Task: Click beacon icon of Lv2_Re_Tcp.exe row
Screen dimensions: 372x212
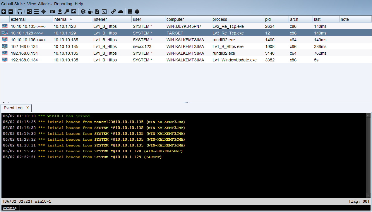Action: click(5, 26)
